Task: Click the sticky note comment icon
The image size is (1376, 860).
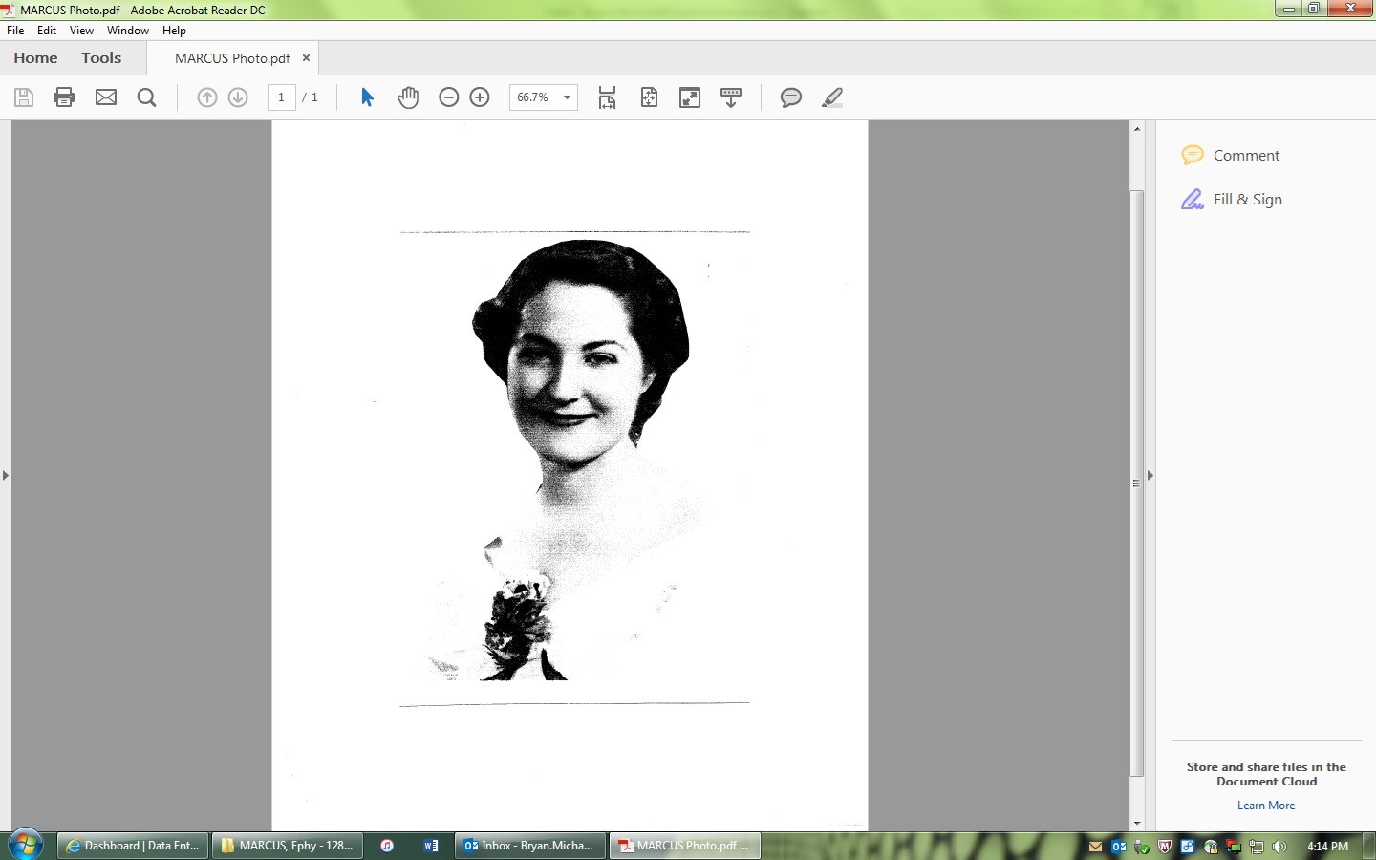Action: point(790,97)
